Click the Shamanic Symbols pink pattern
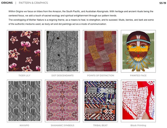 tap(62, 101)
